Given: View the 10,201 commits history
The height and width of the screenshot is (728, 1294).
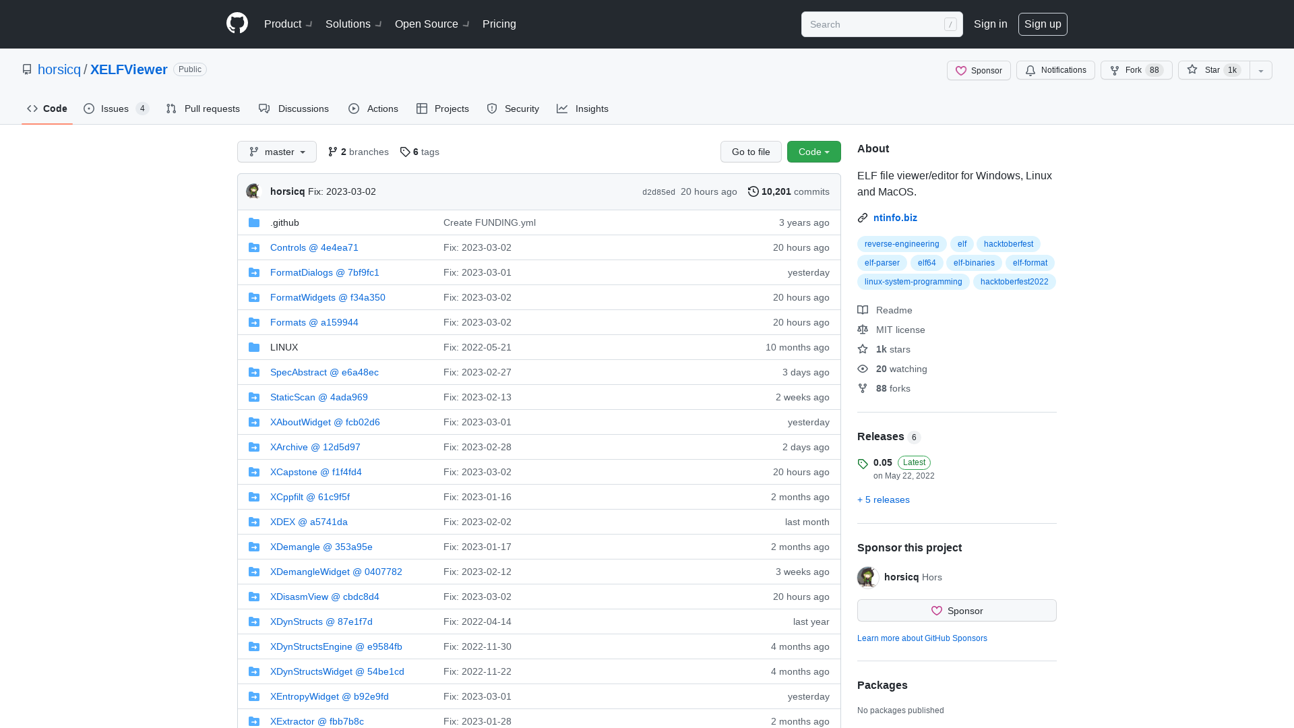Looking at the screenshot, I should coord(789,191).
